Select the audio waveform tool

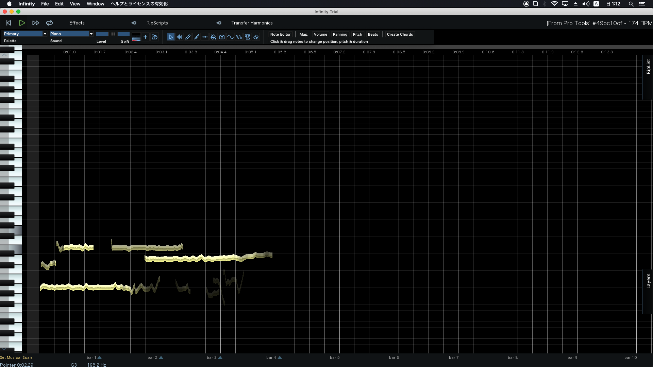[179, 37]
